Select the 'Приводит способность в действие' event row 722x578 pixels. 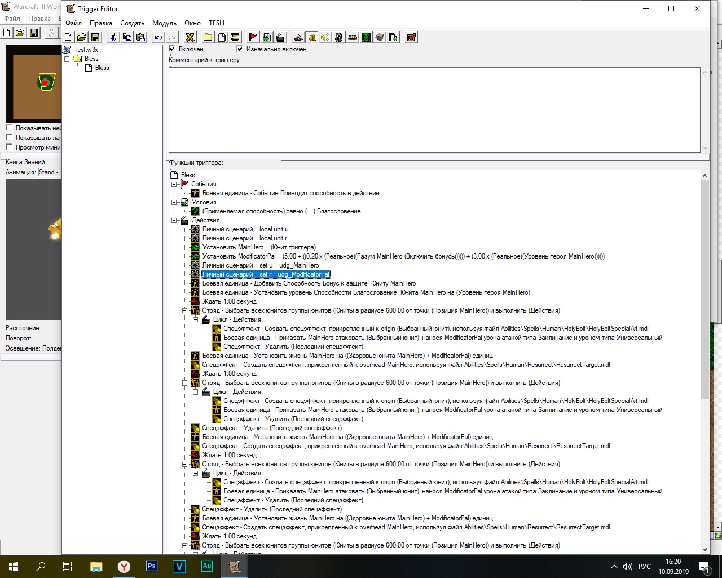click(291, 193)
